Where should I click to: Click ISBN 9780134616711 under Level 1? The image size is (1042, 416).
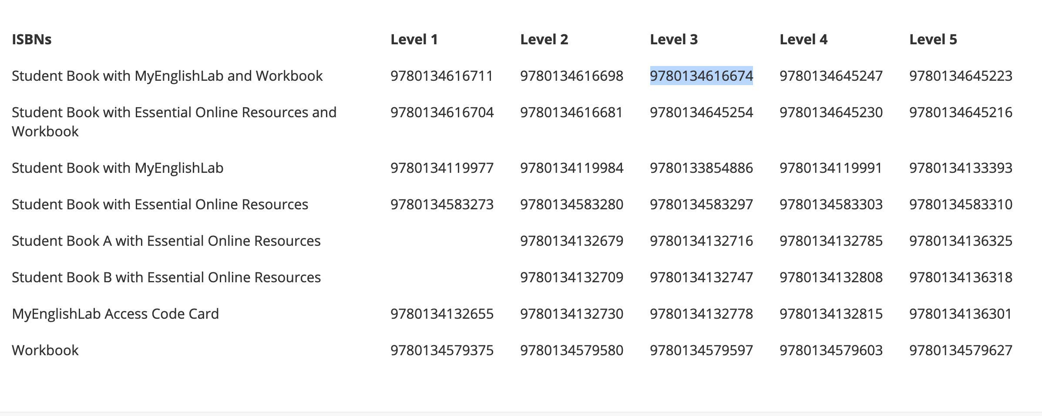[442, 76]
